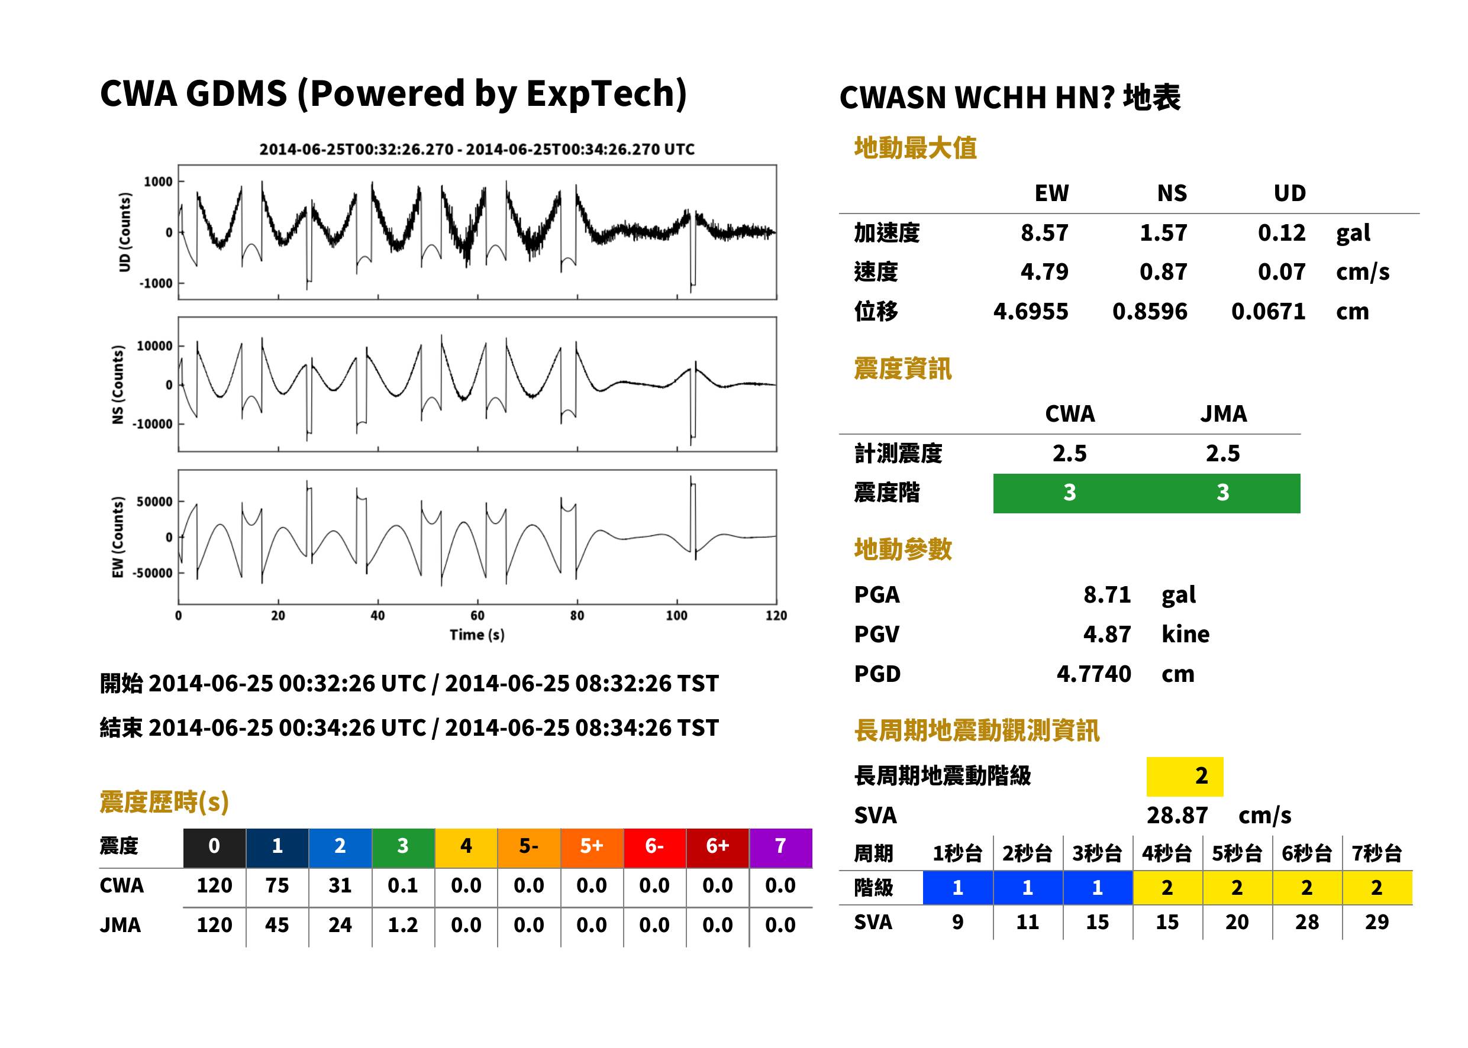Click the 7秒台 period column header
Screen dimensions: 1468x1048
coord(1376,853)
